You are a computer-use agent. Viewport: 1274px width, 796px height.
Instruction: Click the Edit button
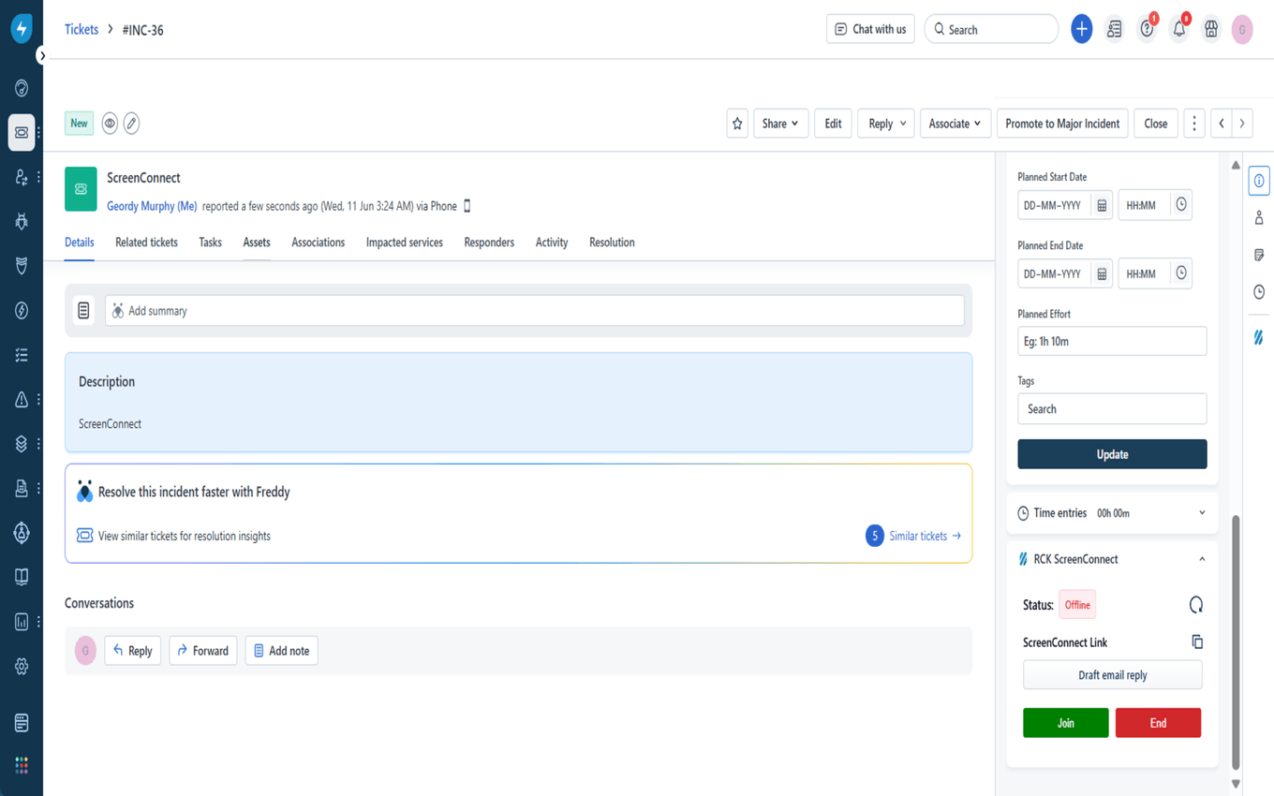[833, 124]
